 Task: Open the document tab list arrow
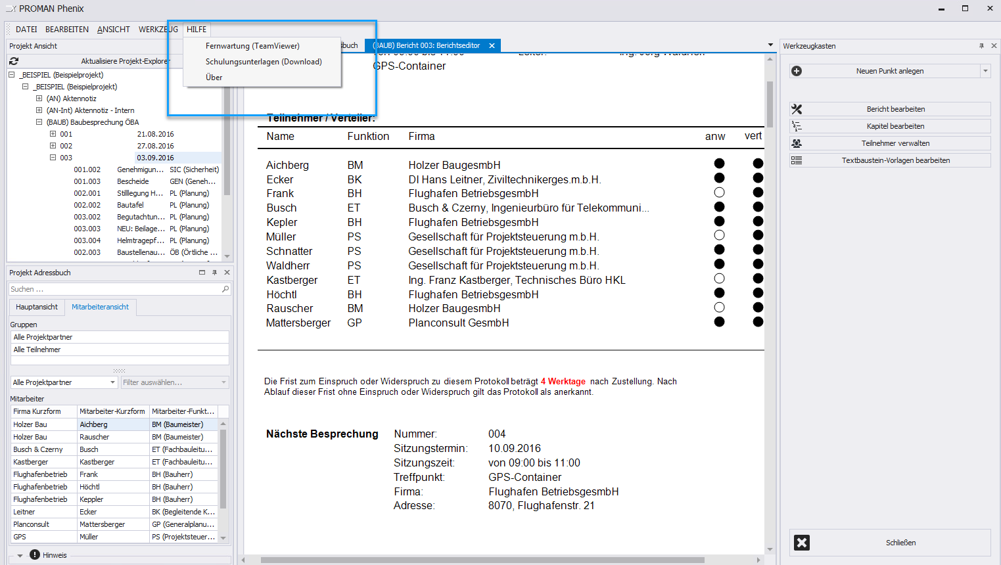pos(770,45)
